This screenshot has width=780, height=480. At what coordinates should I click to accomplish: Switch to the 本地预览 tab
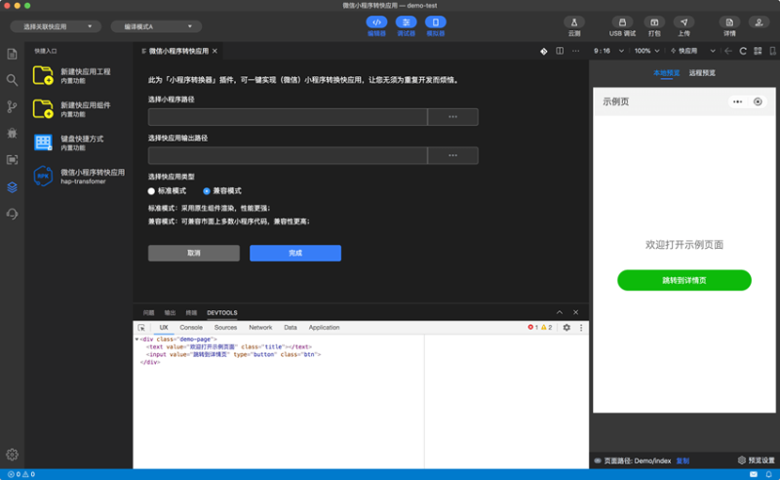[666, 73]
